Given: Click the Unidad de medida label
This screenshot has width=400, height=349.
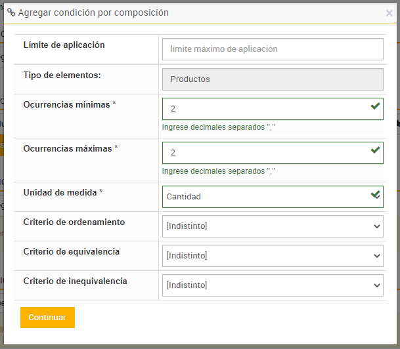Looking at the screenshot, I should point(63,192).
